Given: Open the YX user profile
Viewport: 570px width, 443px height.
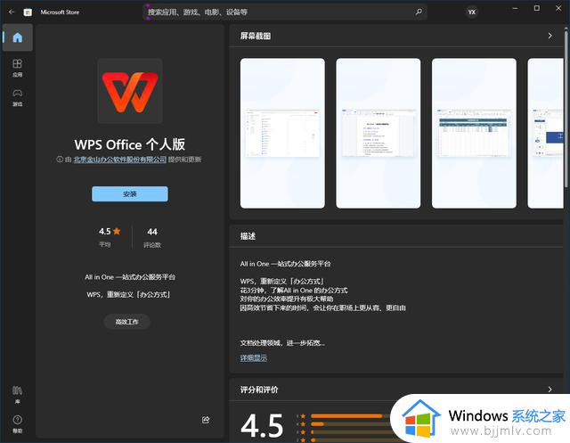Looking at the screenshot, I should coord(471,12).
